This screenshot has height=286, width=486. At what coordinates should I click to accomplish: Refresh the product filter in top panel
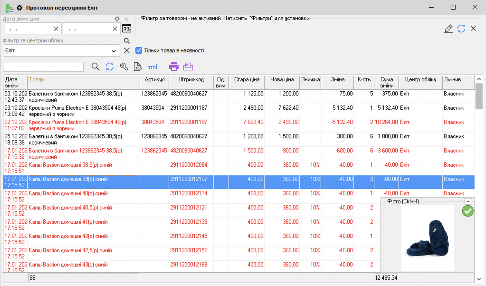[461, 29]
